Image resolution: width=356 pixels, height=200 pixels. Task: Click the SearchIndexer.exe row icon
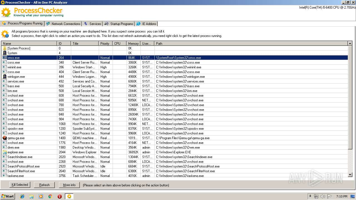(x=5, y=157)
